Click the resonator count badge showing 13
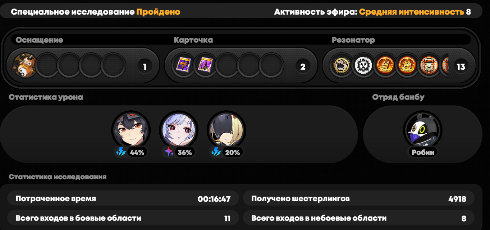 pos(461,66)
